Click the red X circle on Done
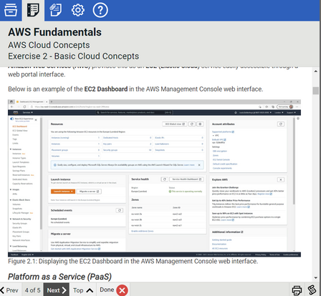 click(x=122, y=290)
